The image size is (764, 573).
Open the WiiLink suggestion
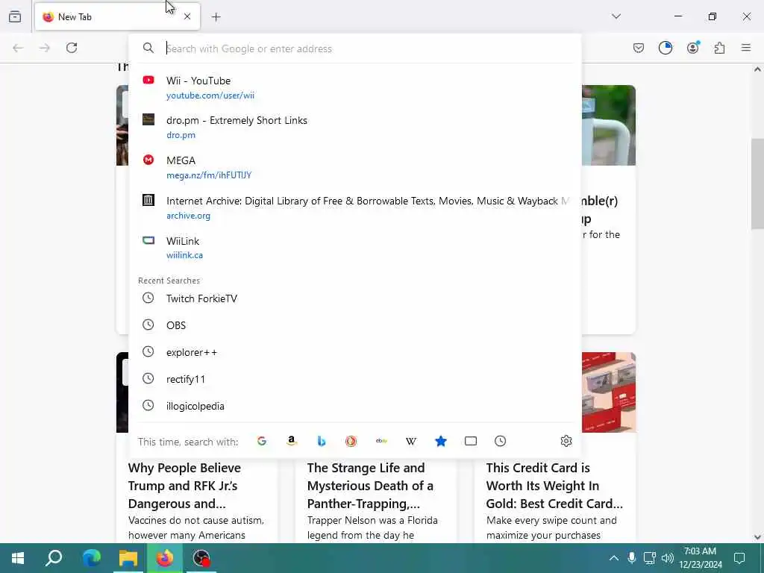354,248
